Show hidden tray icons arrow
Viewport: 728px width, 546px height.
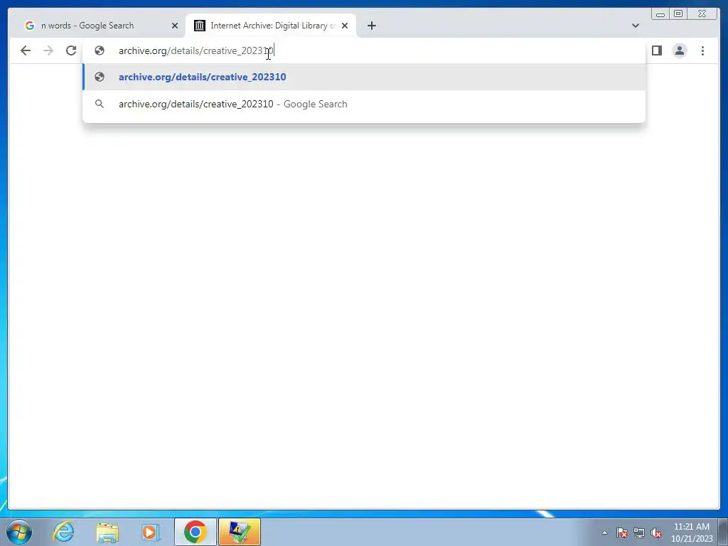604,532
